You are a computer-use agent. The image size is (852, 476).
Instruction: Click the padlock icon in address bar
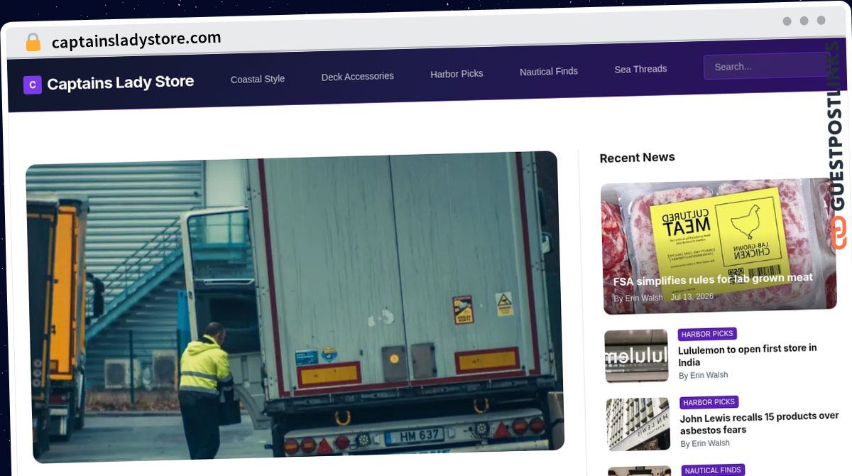33,42
